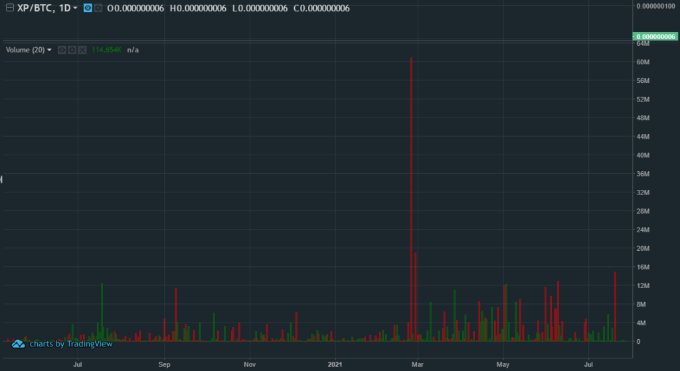
Task: Open Volume indicator settings with its gear icon
Action: (72, 50)
